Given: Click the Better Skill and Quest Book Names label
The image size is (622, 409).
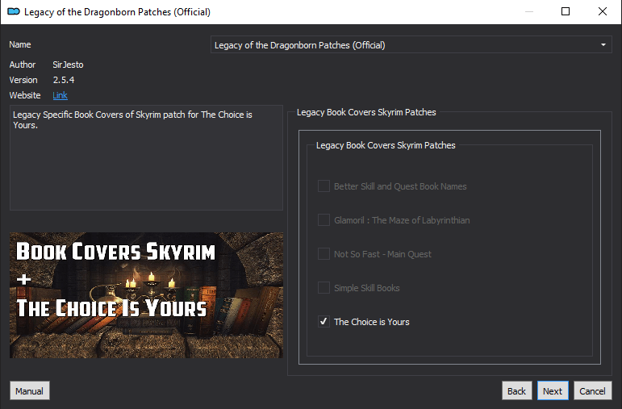Looking at the screenshot, I should point(400,186).
